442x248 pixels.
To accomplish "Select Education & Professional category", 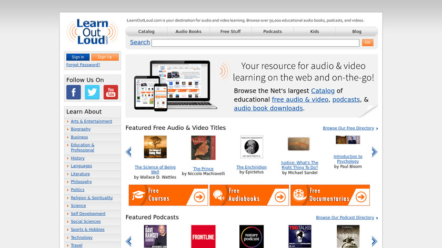I will click(83, 148).
